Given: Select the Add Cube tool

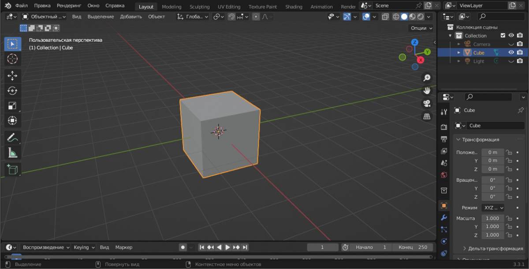Looking at the screenshot, I should 12,169.
